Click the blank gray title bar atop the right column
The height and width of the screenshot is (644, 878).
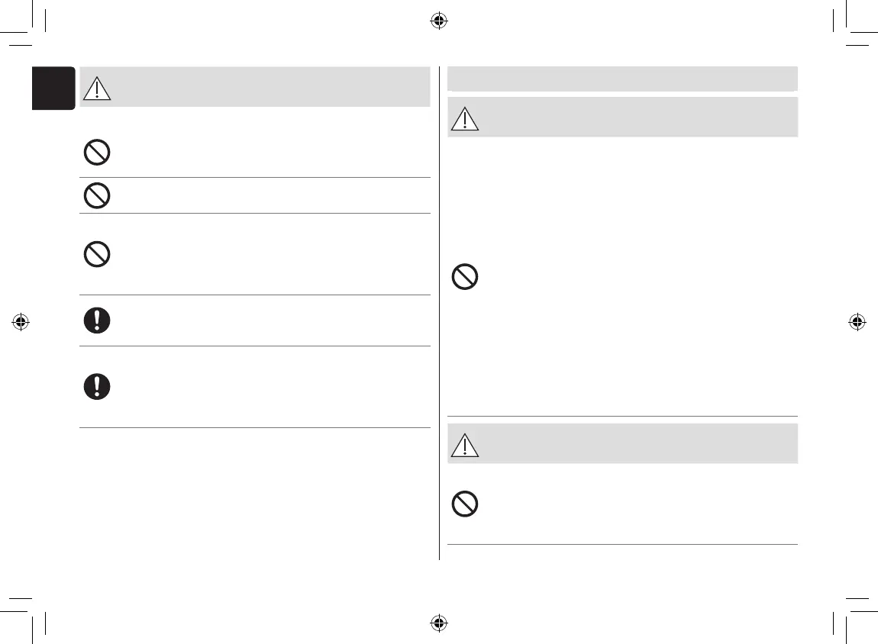click(x=622, y=79)
